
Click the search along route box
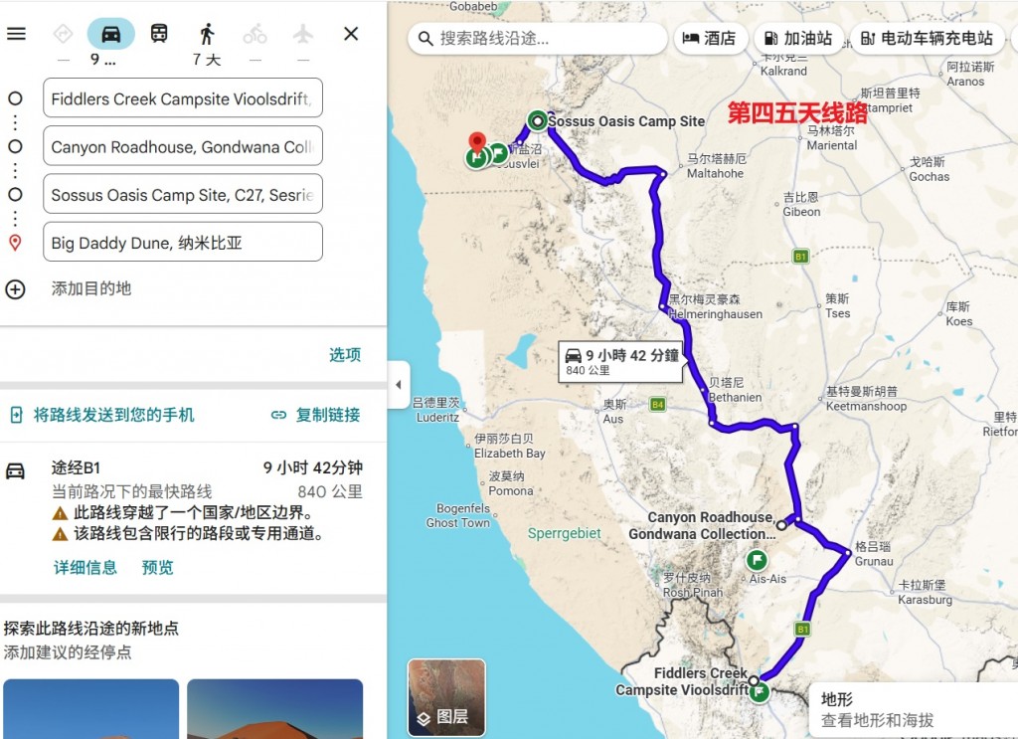pos(538,39)
